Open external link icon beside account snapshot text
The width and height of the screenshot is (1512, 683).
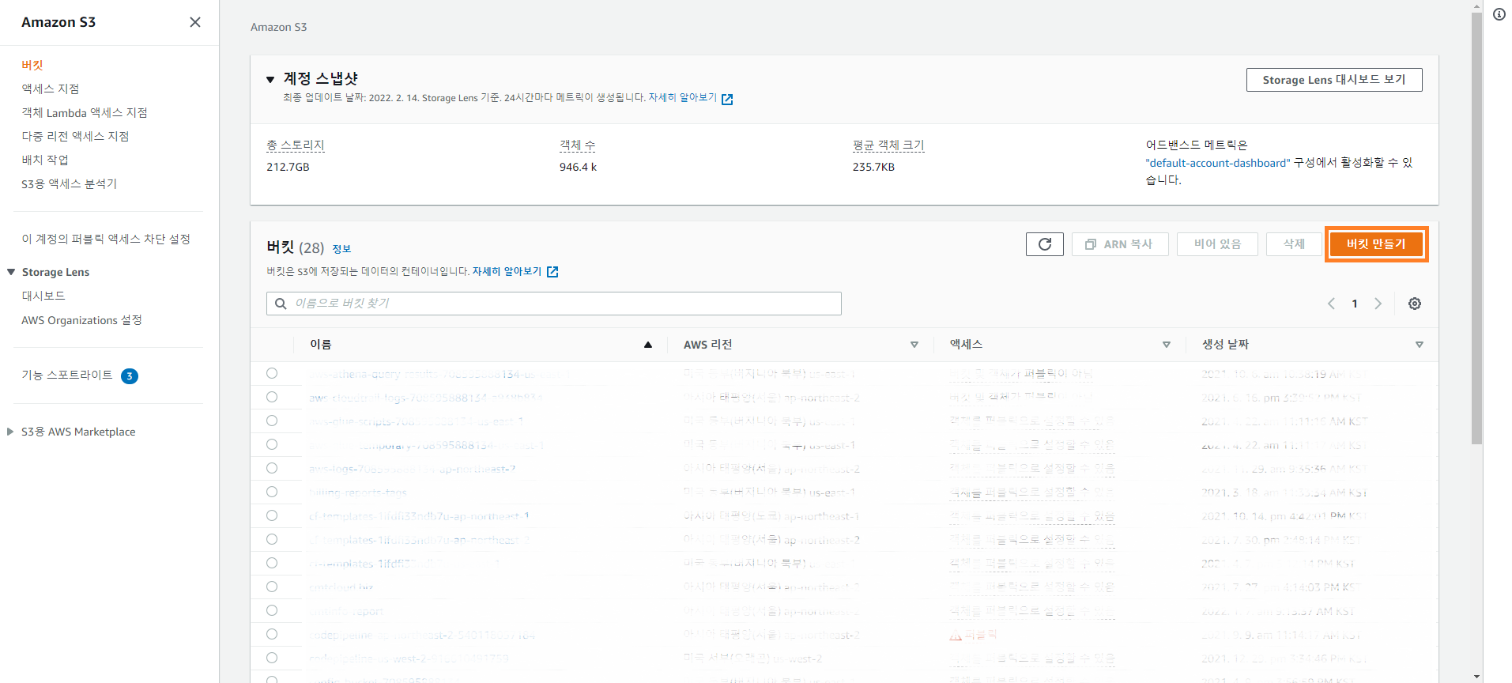pyautogui.click(x=727, y=99)
